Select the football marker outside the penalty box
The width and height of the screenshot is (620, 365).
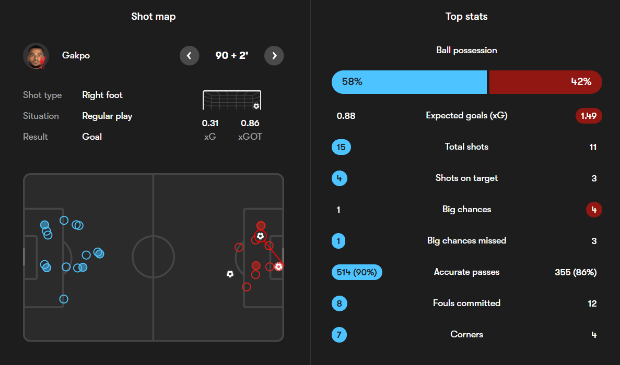(230, 274)
